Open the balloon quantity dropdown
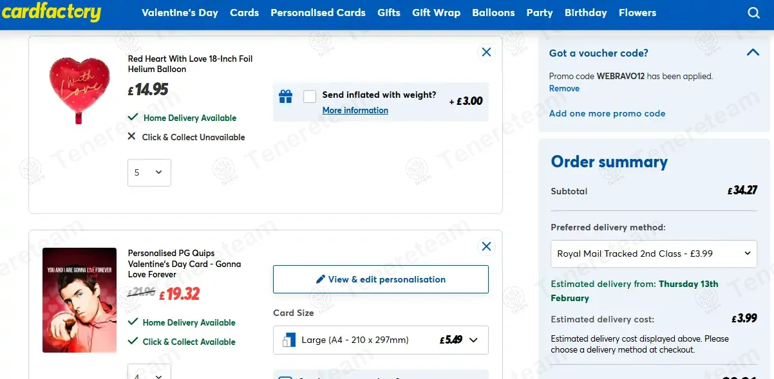Screen dimensions: 774x379 (x=149, y=172)
